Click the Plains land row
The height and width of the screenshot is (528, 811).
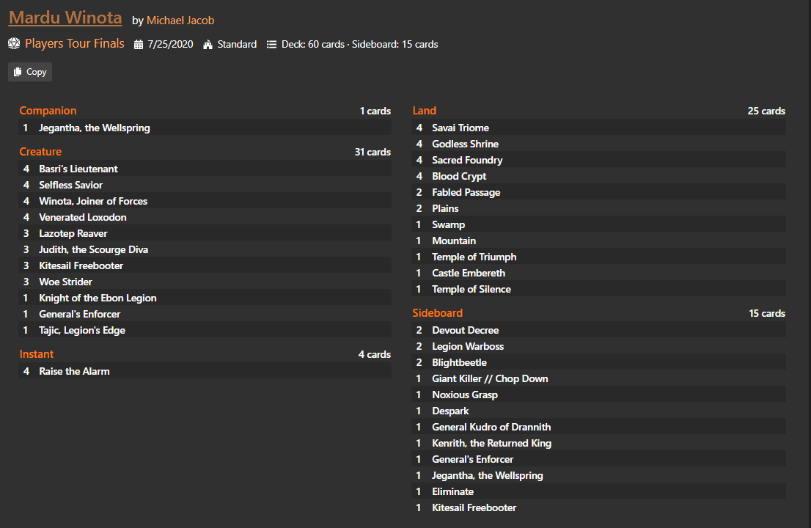(599, 208)
